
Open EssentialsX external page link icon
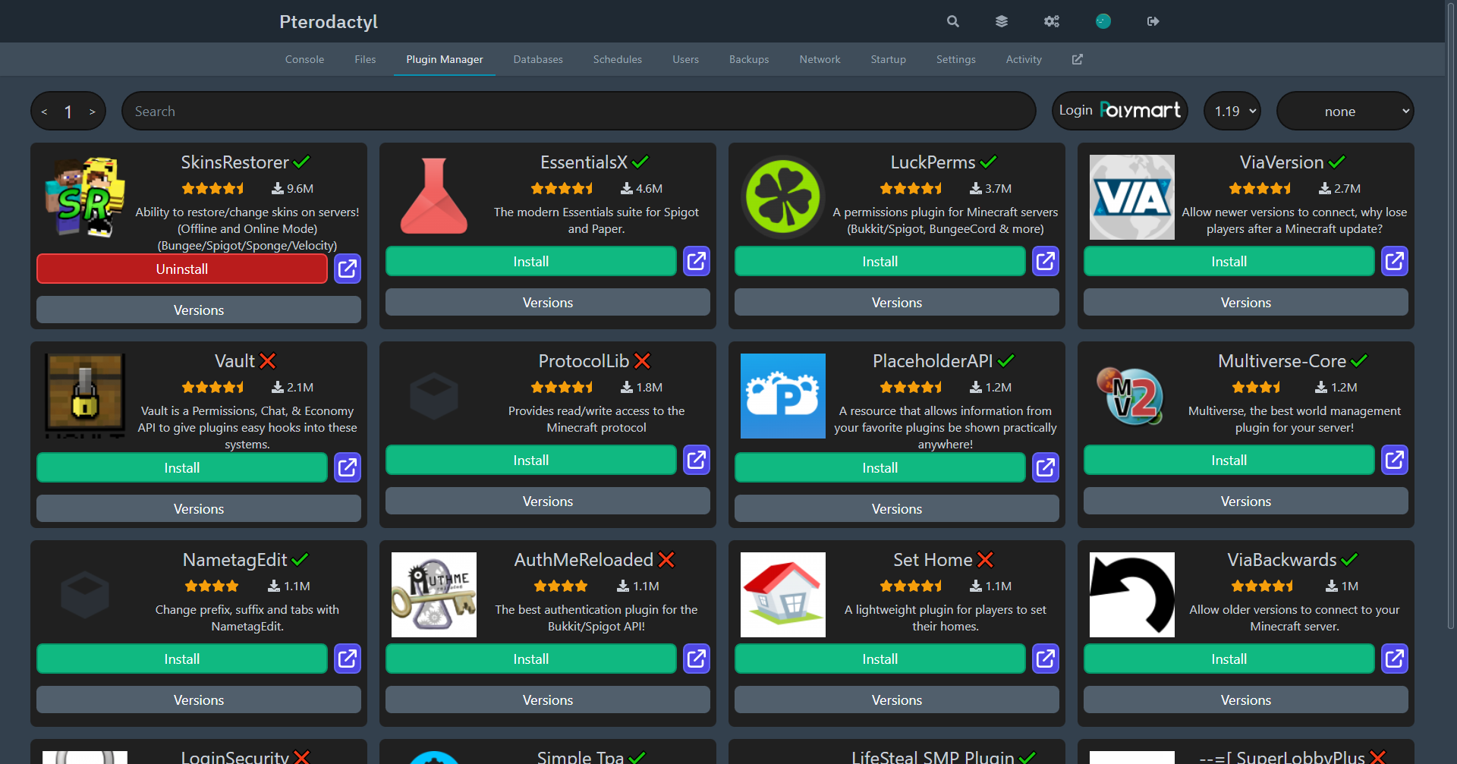[x=696, y=262]
